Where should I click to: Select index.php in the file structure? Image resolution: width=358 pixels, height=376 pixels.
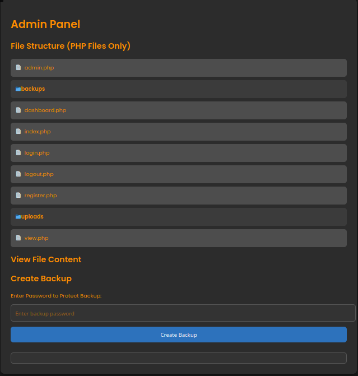(38, 132)
